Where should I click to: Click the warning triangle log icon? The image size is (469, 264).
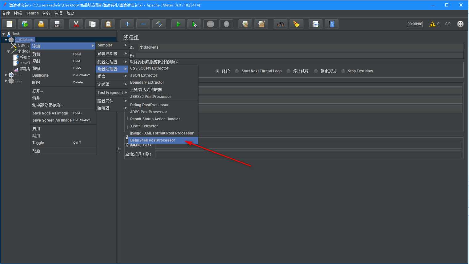[x=433, y=24]
